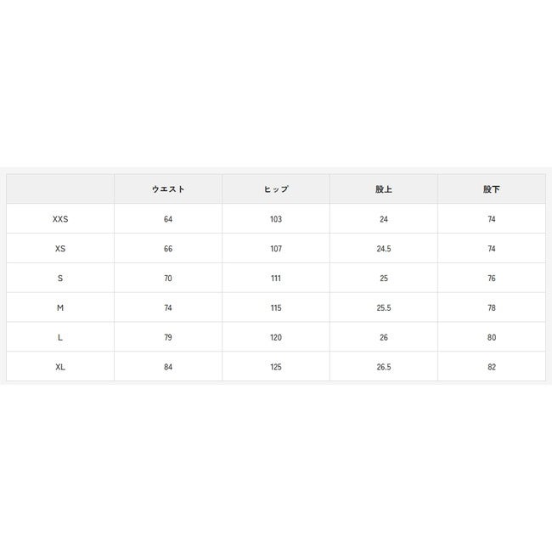Select the XS size row label
The height and width of the screenshot is (552, 552).
click(60, 249)
